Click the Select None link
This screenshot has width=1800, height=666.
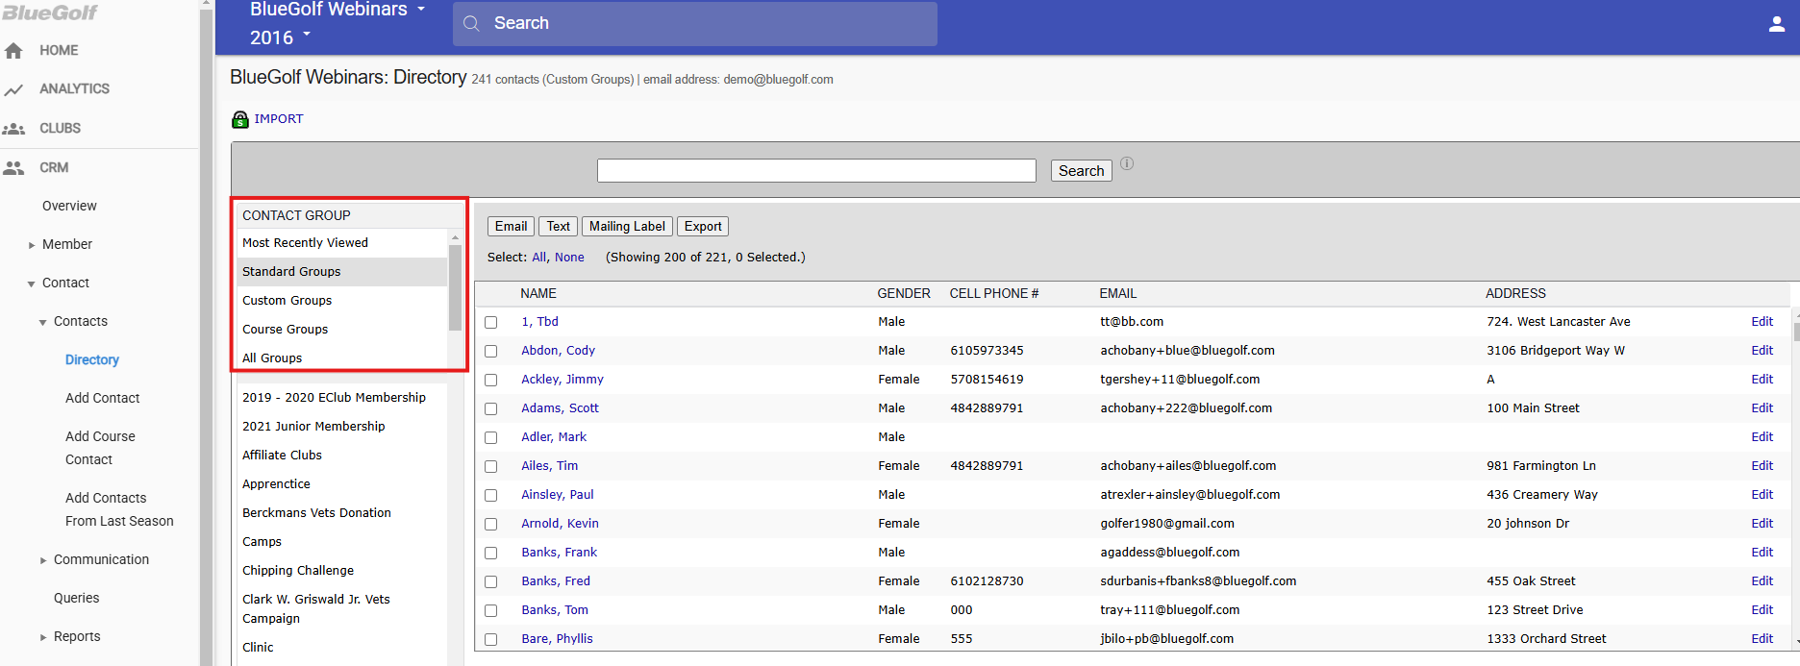point(569,258)
